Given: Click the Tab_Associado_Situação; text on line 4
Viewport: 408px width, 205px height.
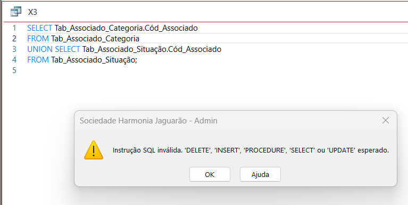Looking at the screenshot, I should point(94,60).
